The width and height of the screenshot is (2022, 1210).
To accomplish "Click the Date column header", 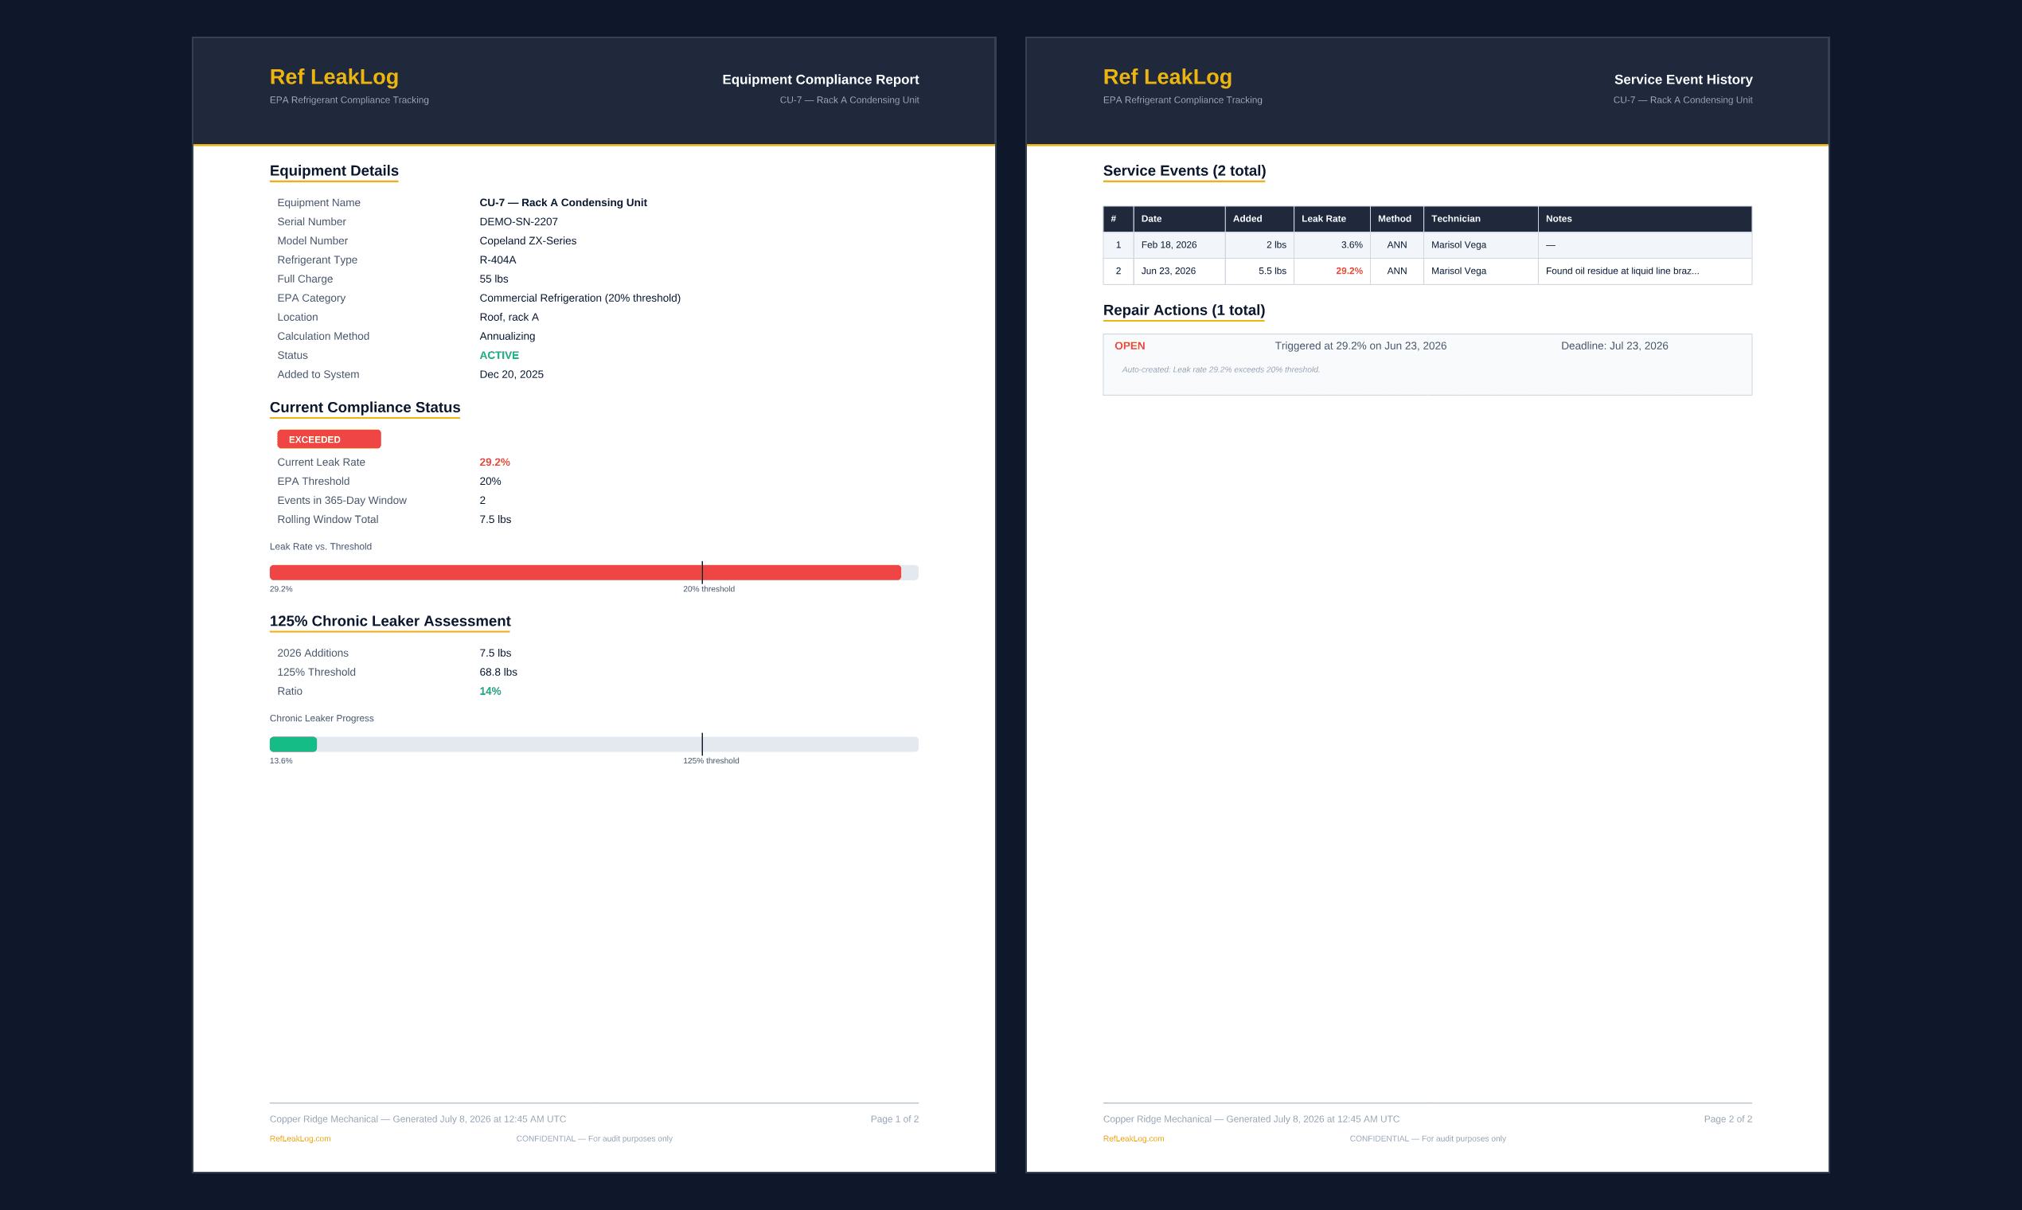I will (x=1179, y=219).
